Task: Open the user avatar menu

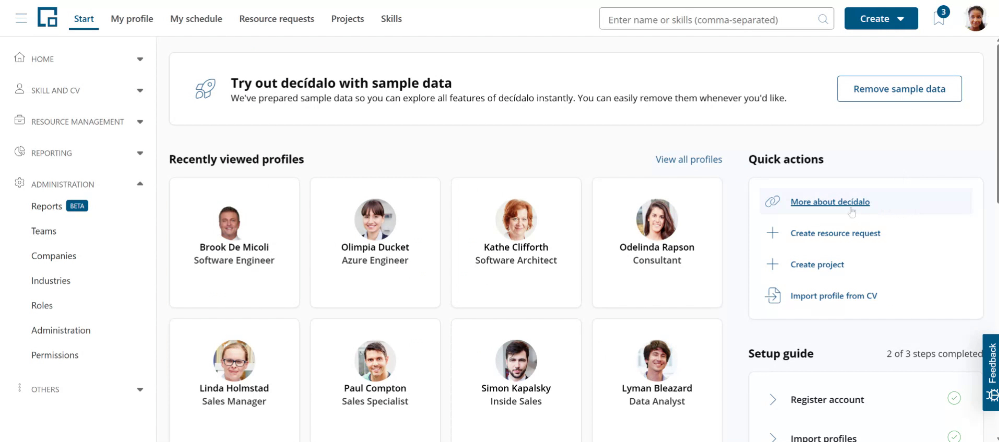Action: (976, 18)
